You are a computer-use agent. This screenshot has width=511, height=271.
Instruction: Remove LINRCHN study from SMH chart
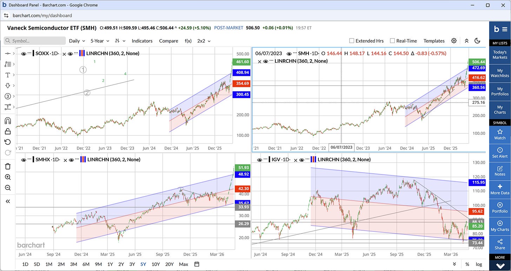click(260, 61)
